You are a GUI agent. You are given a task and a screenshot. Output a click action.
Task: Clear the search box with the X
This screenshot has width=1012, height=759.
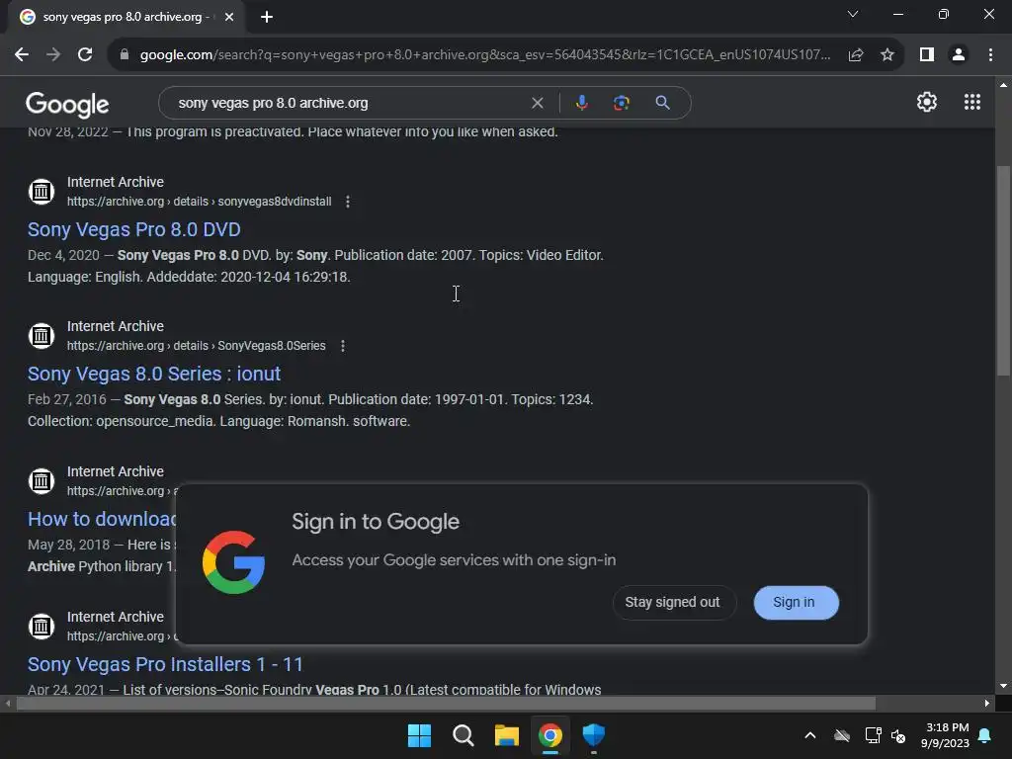(537, 103)
